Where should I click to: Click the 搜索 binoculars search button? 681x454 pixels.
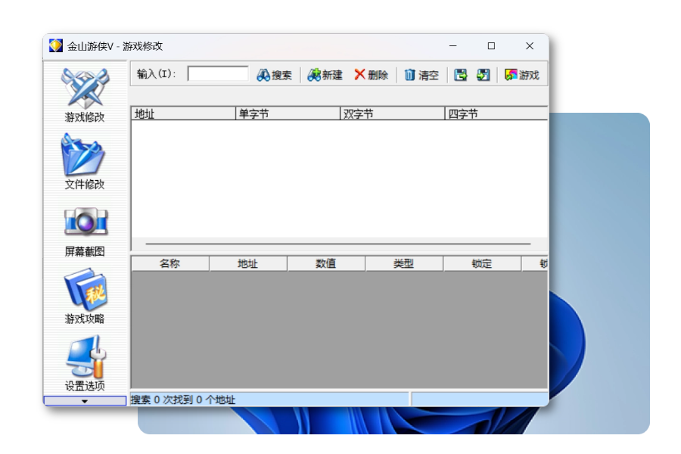click(274, 75)
